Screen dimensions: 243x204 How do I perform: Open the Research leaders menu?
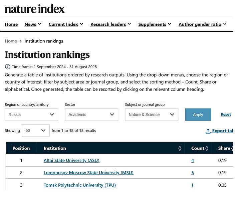tap(110, 24)
